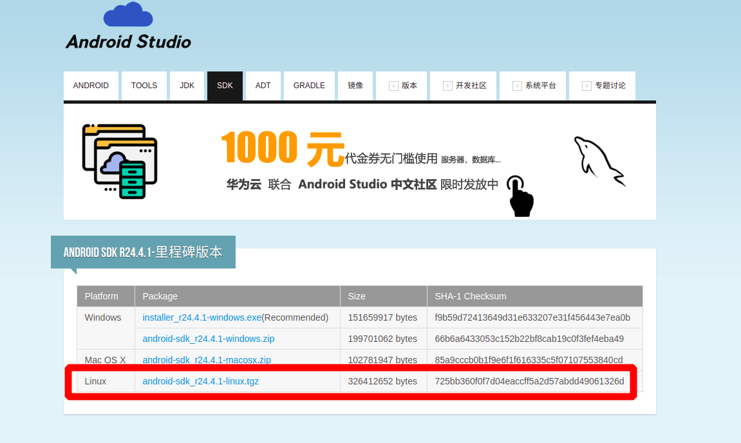Click the size 326412652 bytes
The height and width of the screenshot is (443, 741).
tap(382, 382)
